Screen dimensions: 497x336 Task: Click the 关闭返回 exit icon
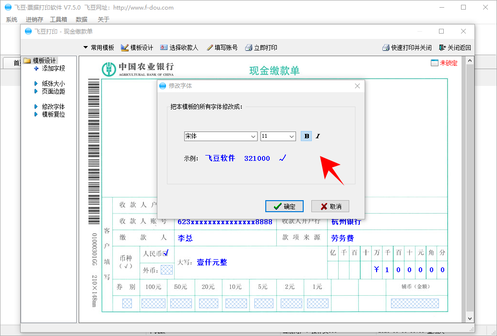click(x=442, y=48)
